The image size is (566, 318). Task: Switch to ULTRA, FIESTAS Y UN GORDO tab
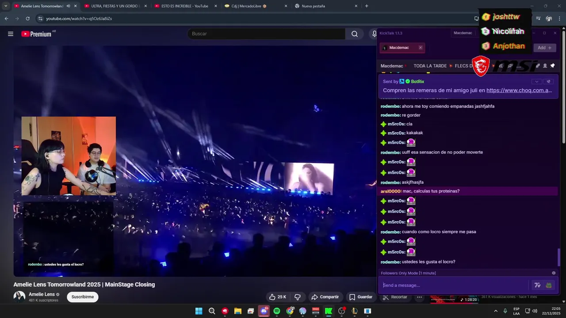click(x=115, y=6)
